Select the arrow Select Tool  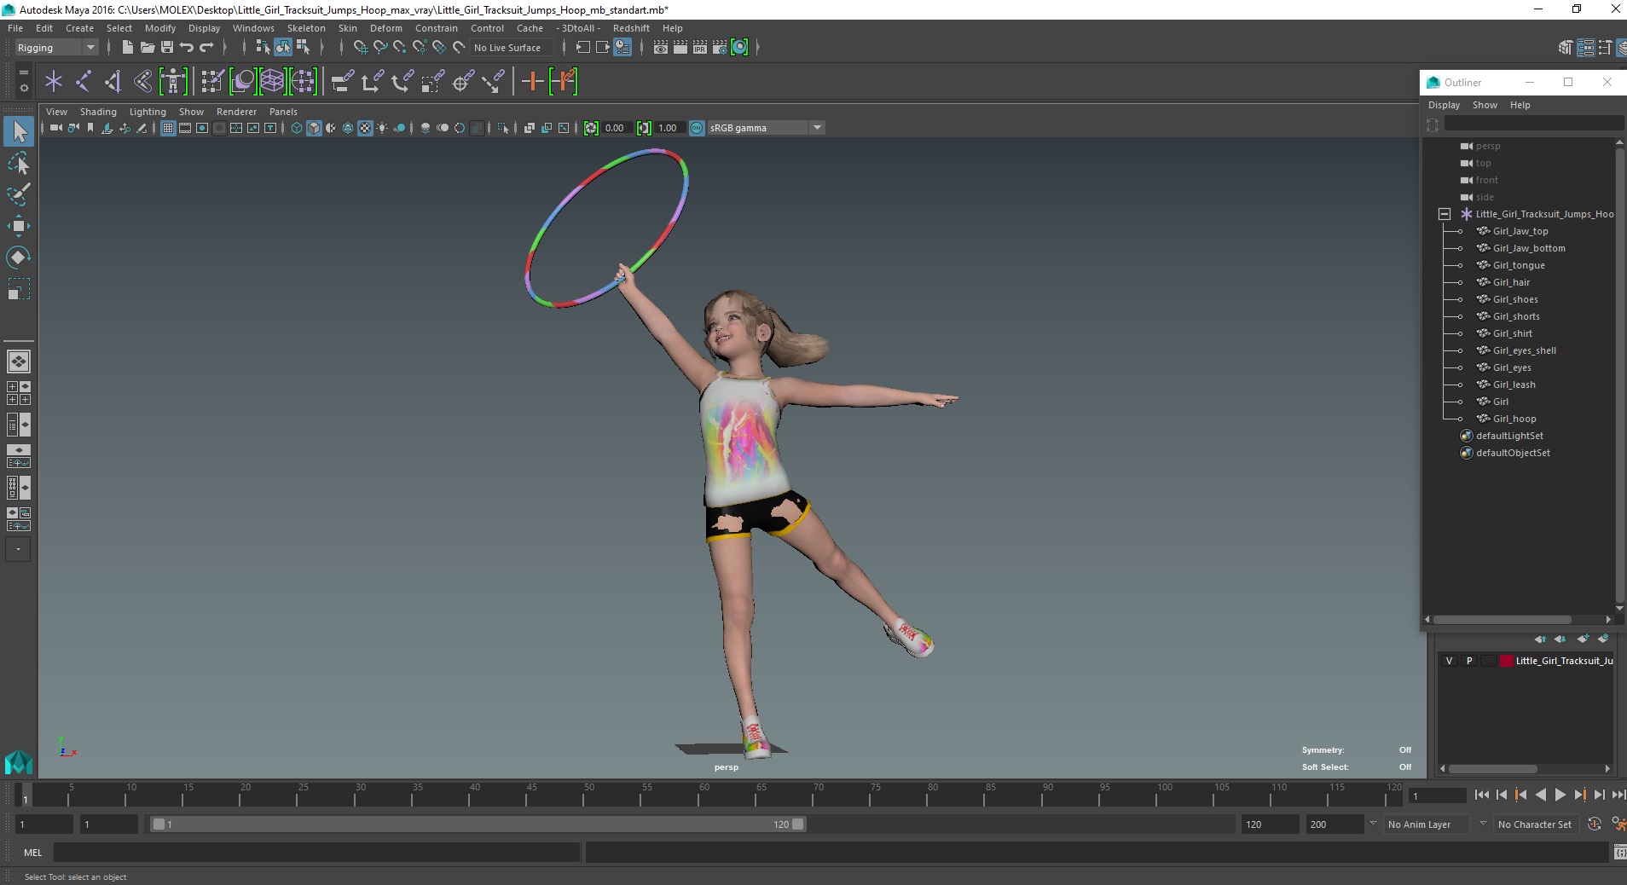tap(19, 131)
